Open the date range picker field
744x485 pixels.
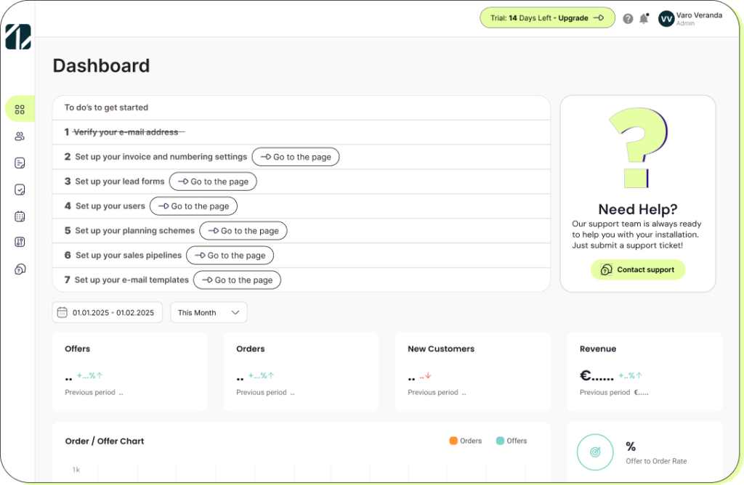[107, 312]
